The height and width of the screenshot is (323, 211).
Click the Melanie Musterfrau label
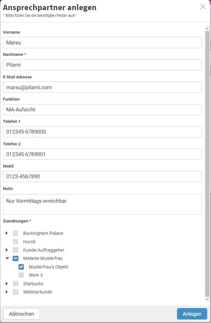click(43, 258)
